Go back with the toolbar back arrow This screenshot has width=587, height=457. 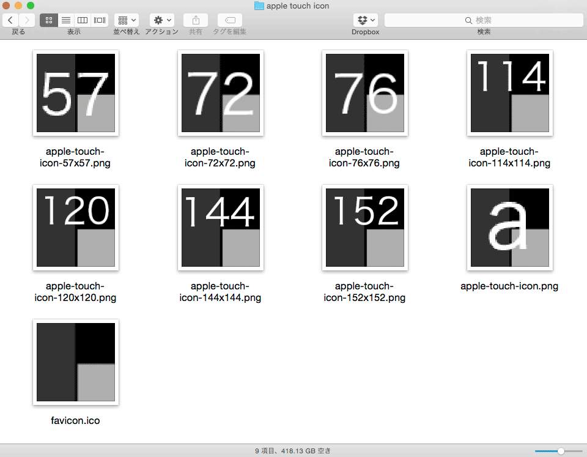11,20
